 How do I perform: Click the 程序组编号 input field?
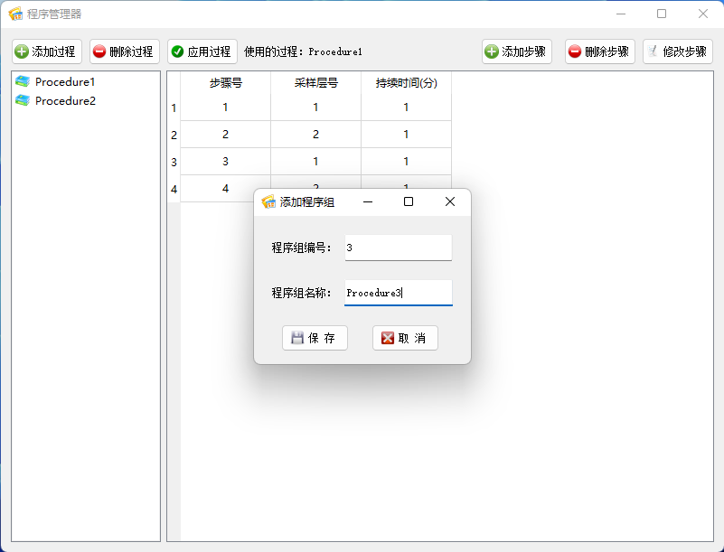(398, 248)
